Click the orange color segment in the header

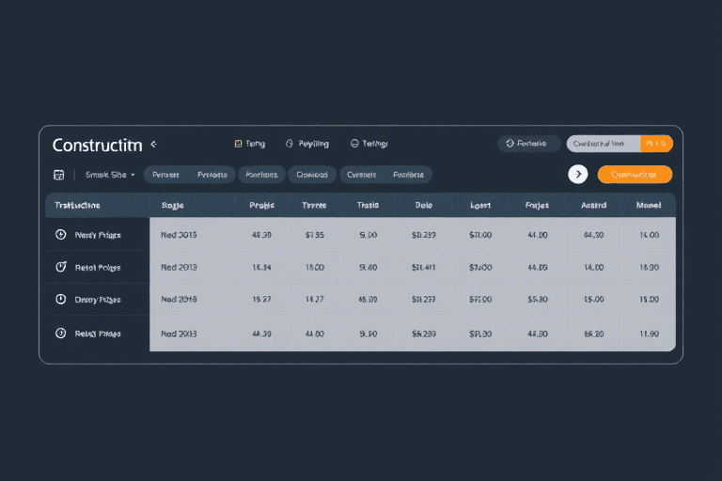(656, 144)
